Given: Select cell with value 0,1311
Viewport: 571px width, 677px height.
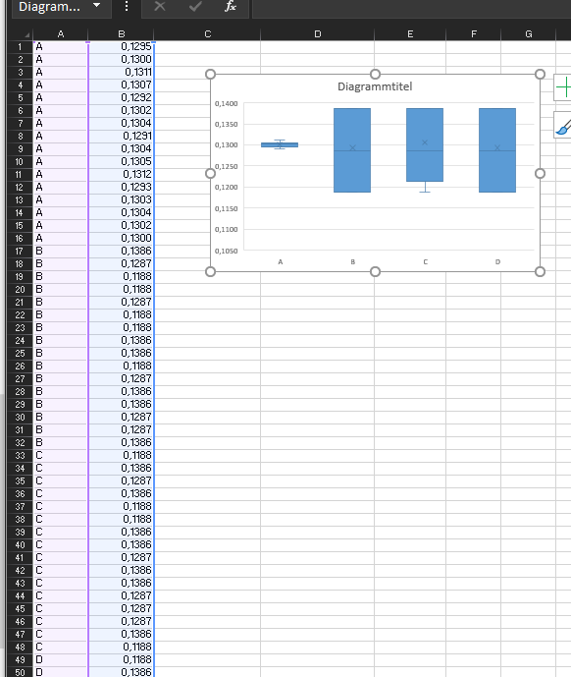Looking at the screenshot, I should (122, 72).
